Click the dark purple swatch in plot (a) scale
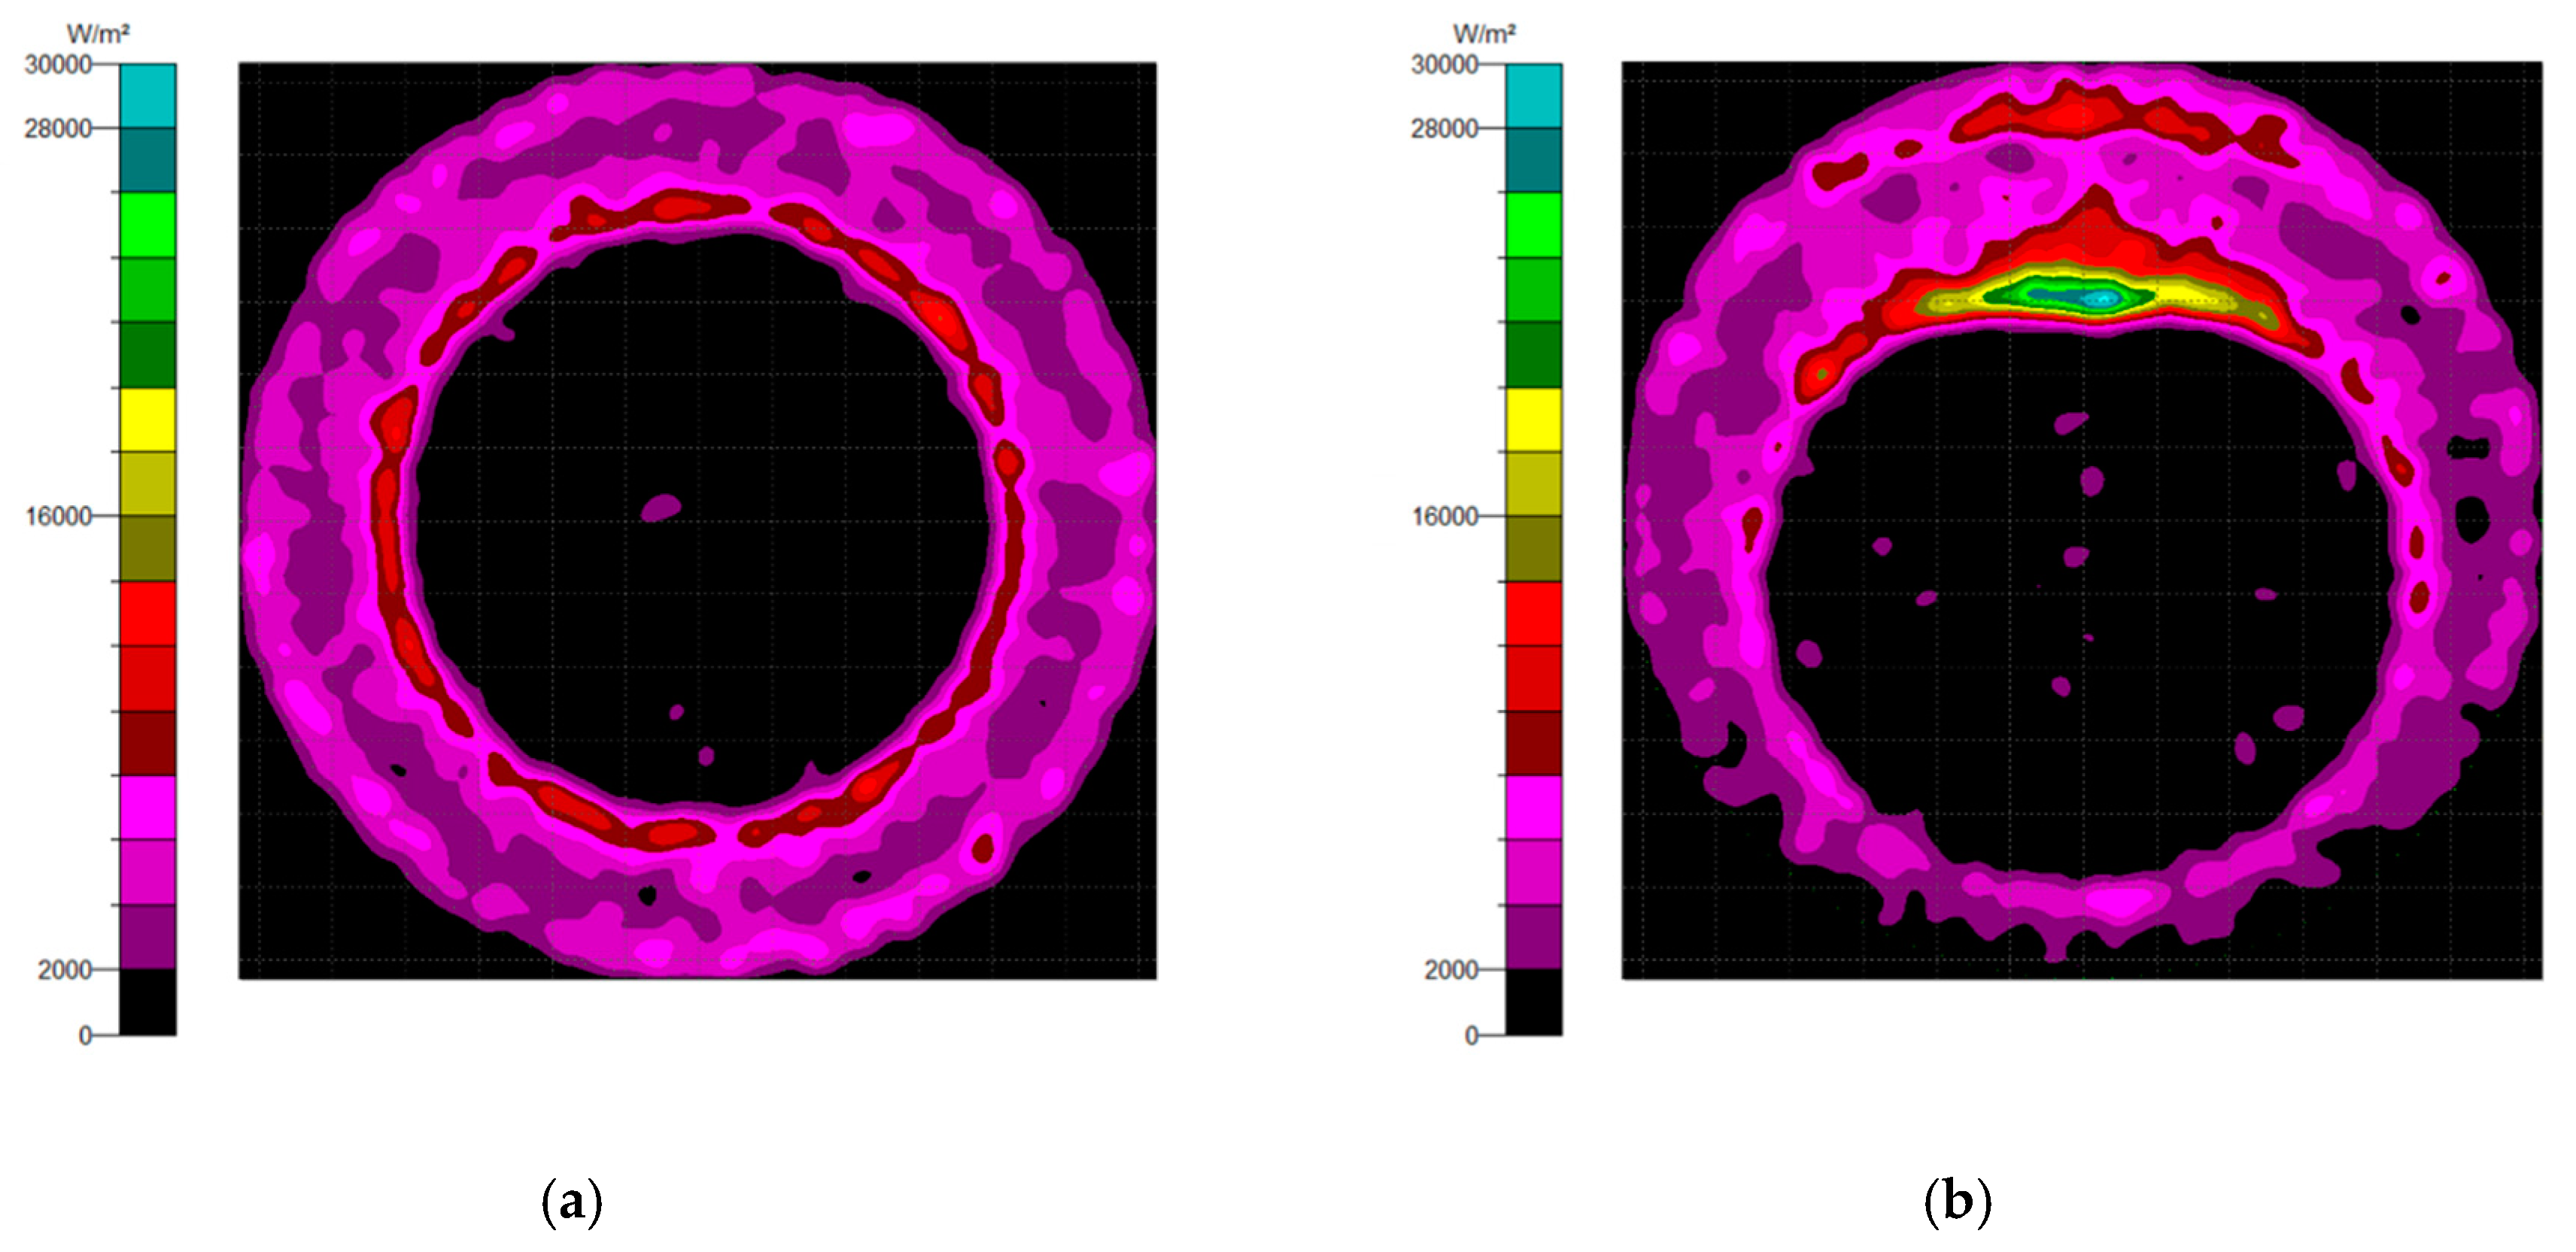Image resolution: width=2576 pixels, height=1252 pixels. pos(148,937)
